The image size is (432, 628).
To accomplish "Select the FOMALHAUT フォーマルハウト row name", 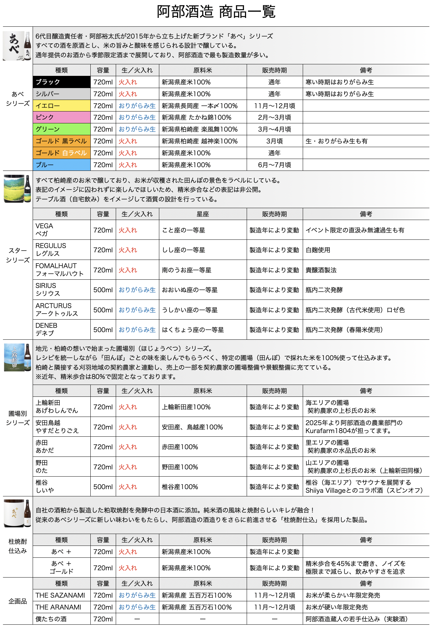I will tap(62, 270).
